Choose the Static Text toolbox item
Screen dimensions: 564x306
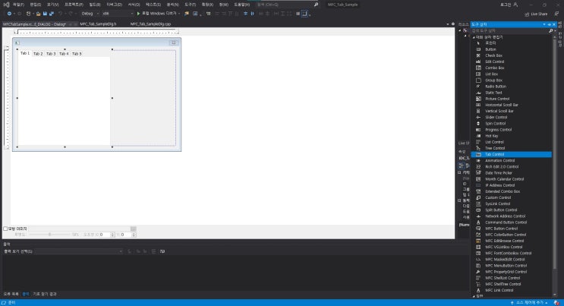coord(512,93)
